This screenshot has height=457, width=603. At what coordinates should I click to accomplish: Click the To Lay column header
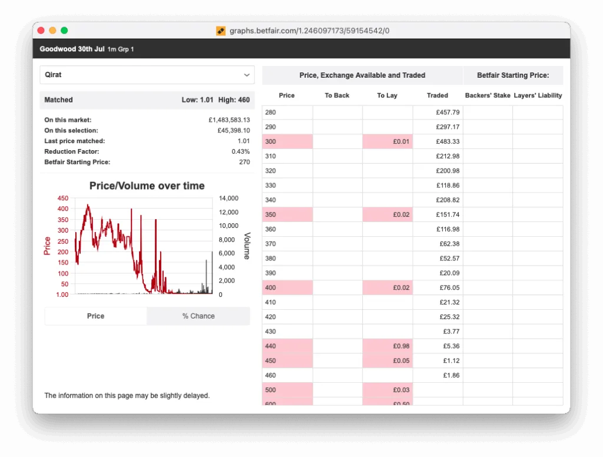(387, 95)
